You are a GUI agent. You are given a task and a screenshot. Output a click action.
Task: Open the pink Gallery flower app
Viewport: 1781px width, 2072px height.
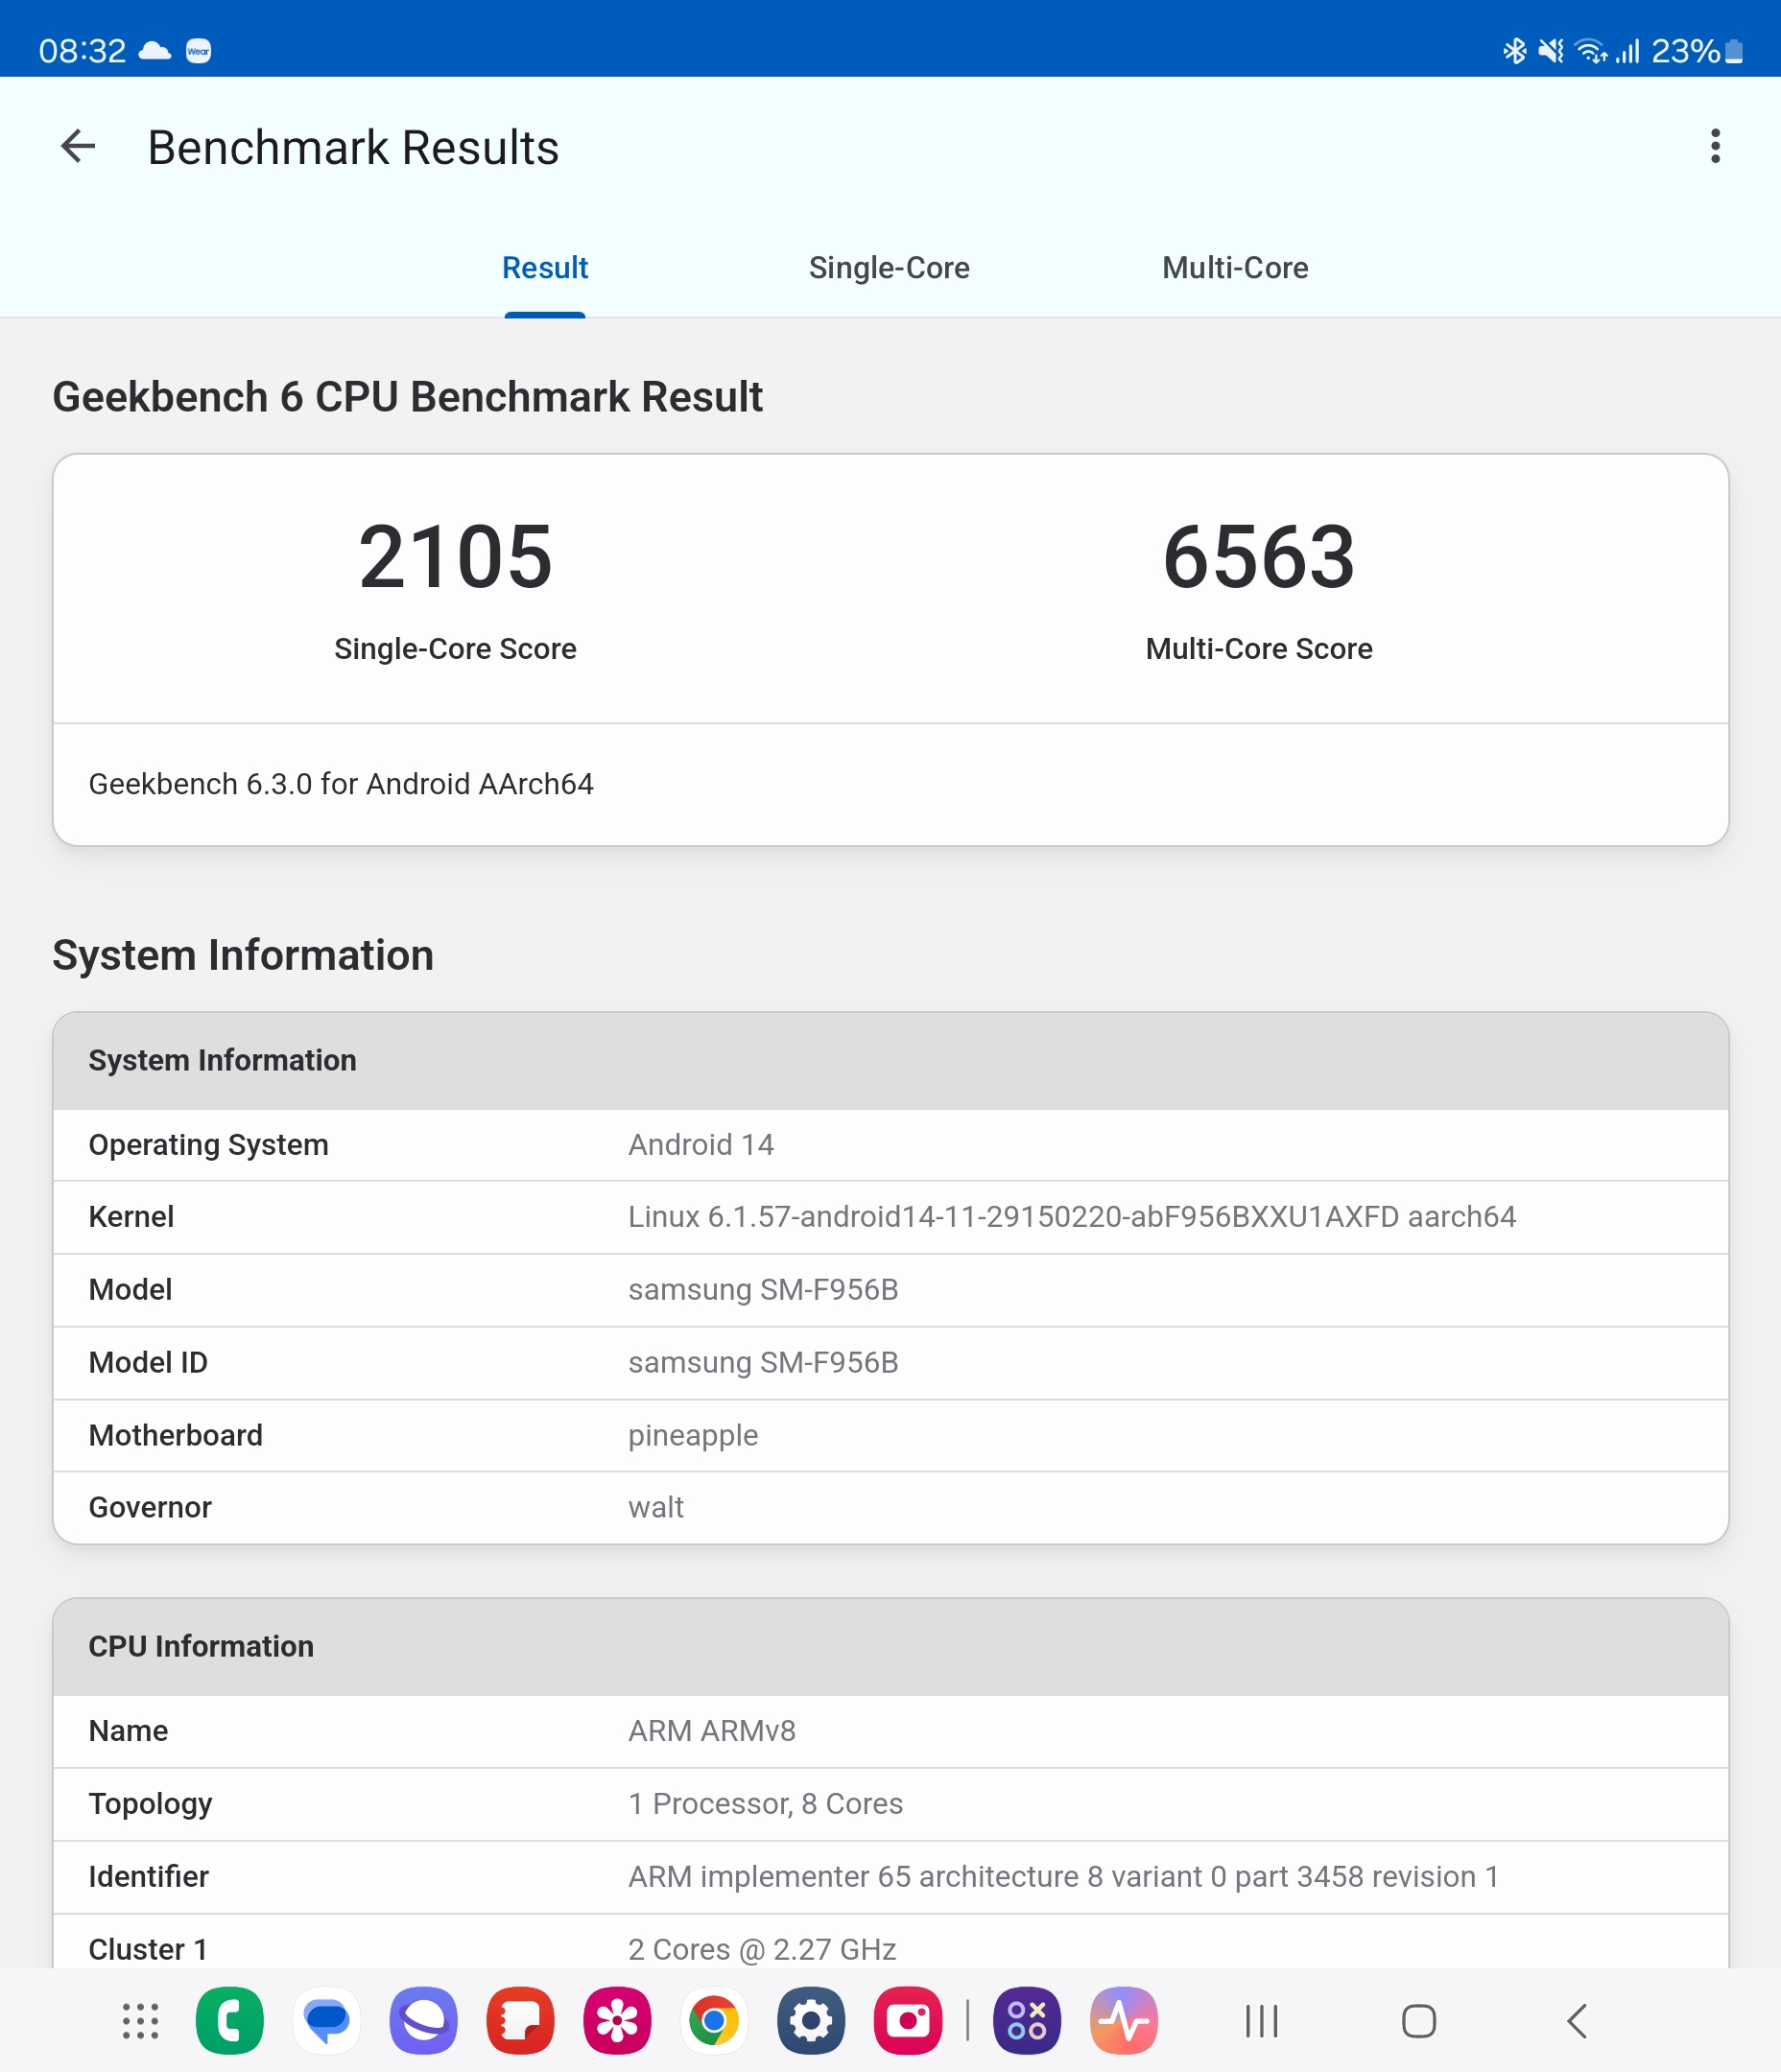617,2021
